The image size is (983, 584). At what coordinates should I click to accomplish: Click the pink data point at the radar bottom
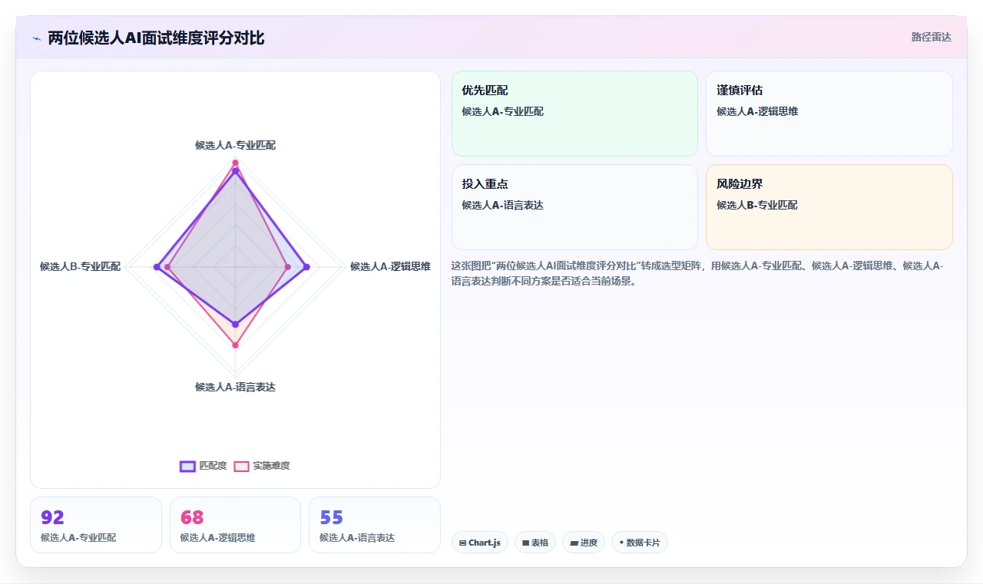(x=236, y=345)
